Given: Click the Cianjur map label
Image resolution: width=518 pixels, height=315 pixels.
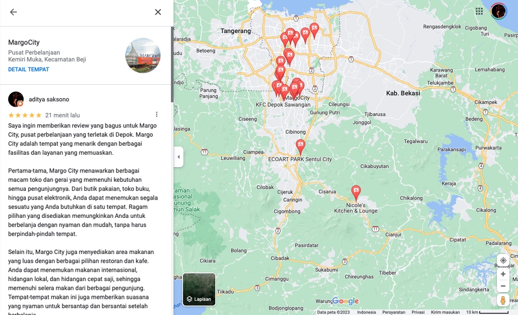Looking at the screenshot, I should [393, 235].
